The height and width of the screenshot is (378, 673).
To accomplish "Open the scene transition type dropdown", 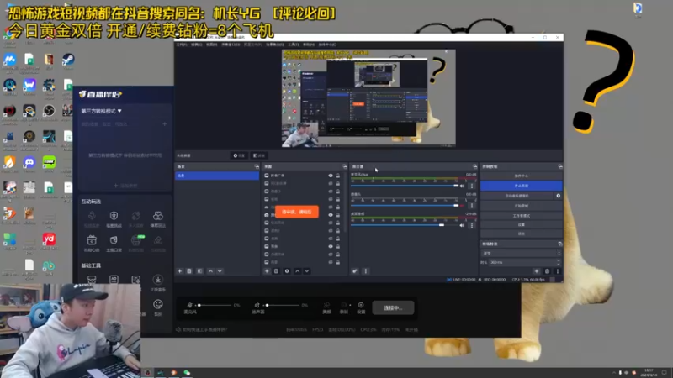I will pos(521,254).
